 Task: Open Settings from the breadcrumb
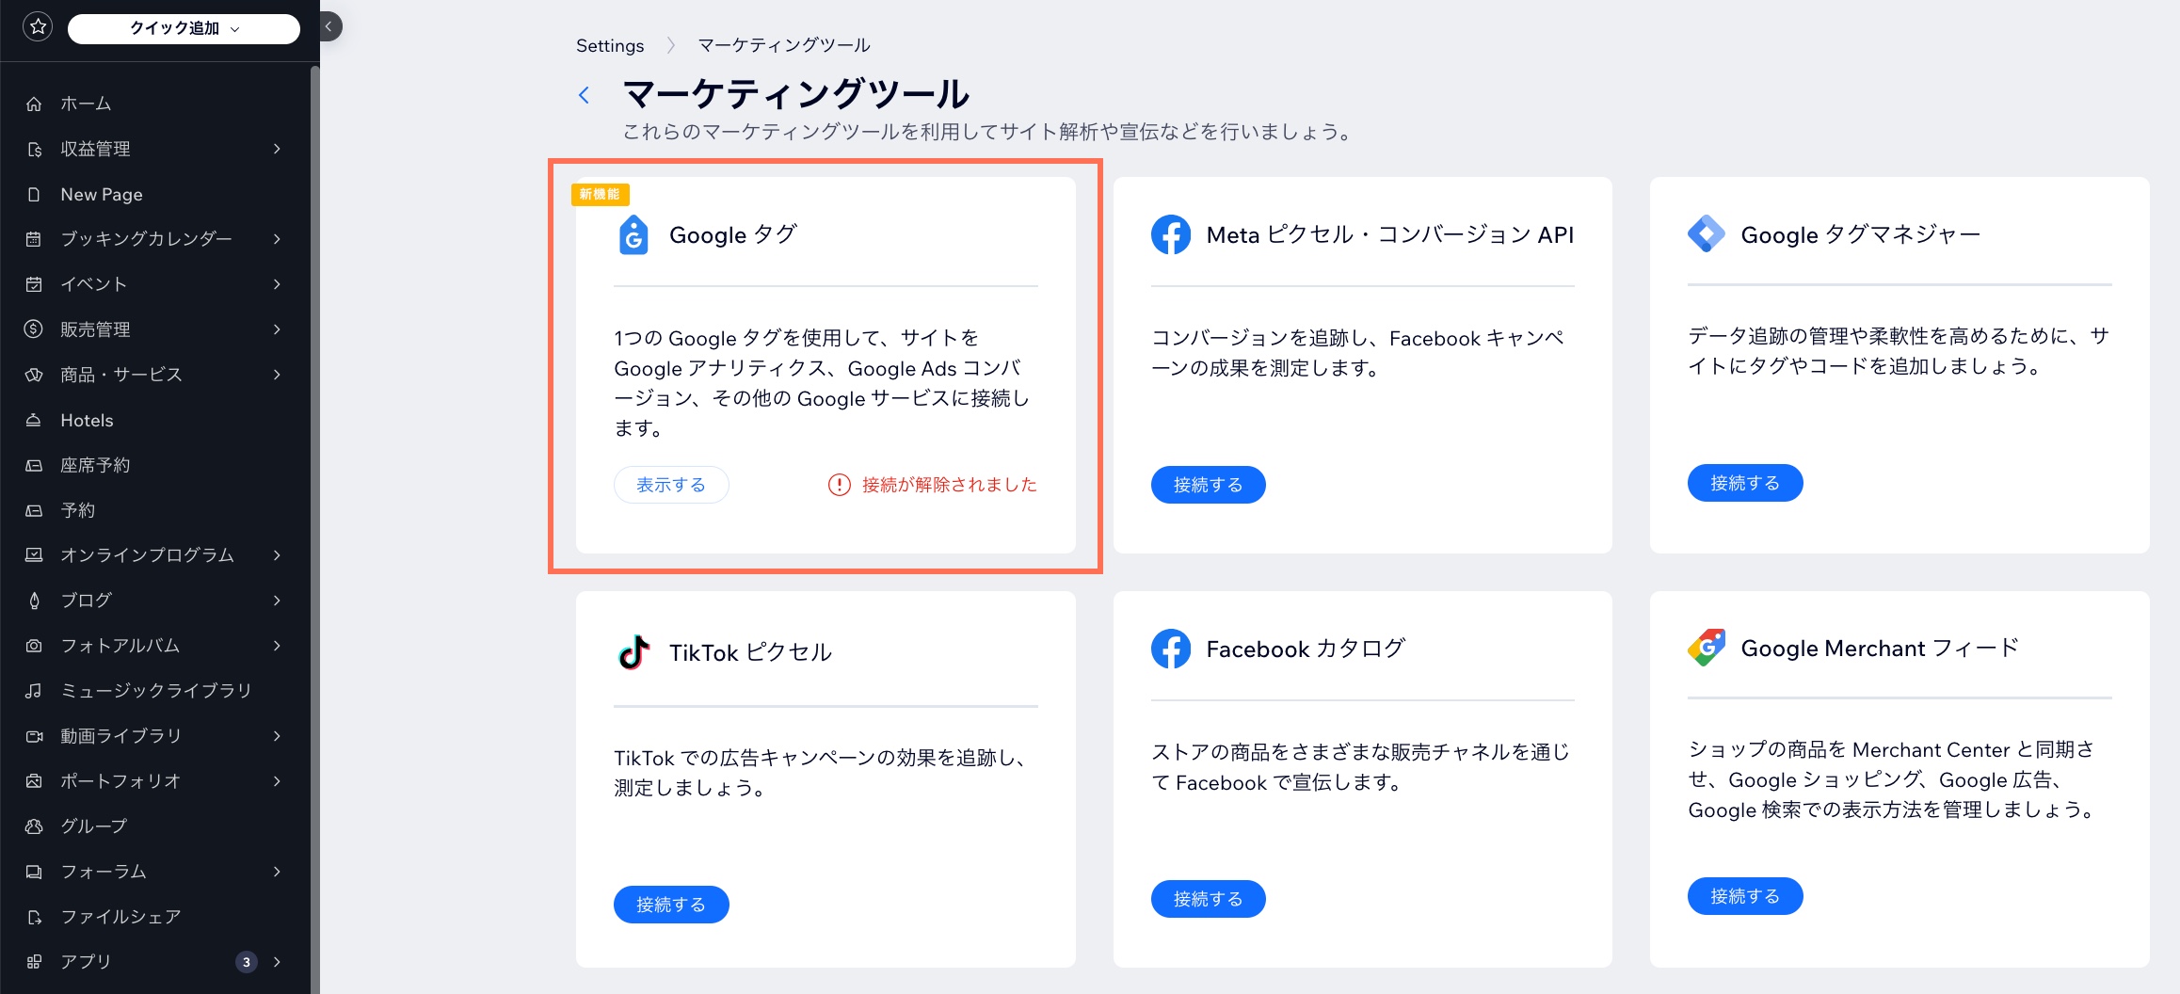point(609,44)
